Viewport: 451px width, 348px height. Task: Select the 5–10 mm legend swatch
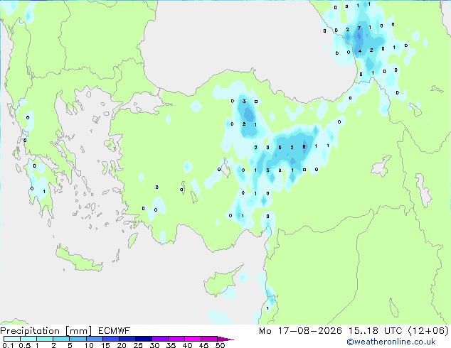click(78, 339)
